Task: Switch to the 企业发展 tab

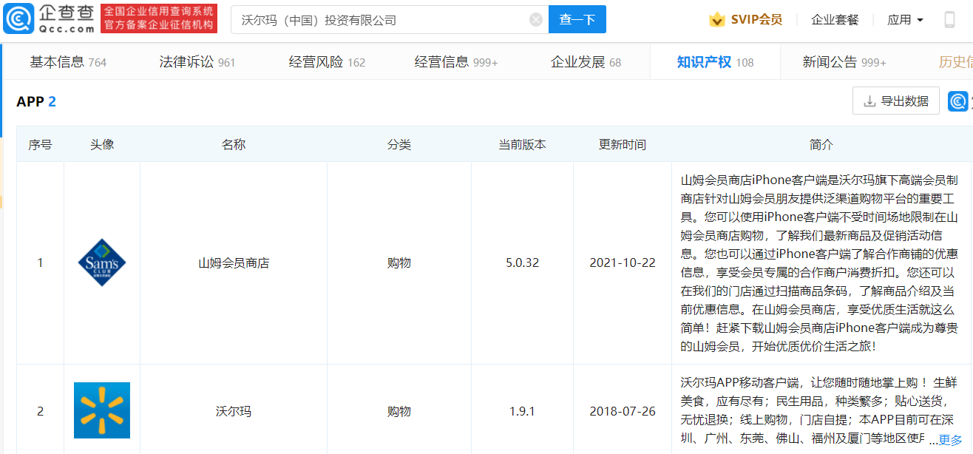Action: click(x=586, y=62)
